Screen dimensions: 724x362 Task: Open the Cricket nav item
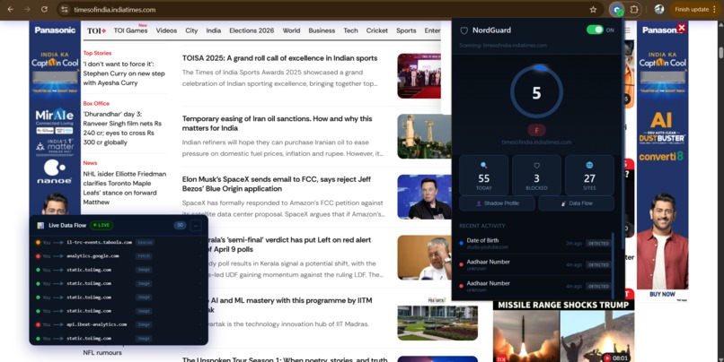pyautogui.click(x=377, y=30)
